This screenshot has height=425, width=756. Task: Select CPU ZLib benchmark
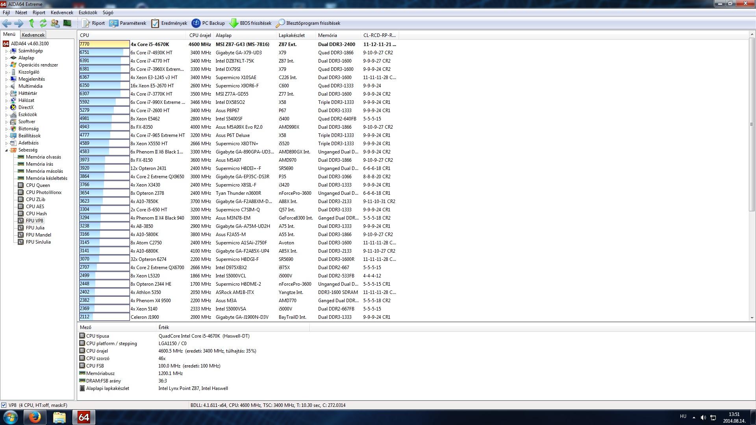[35, 200]
